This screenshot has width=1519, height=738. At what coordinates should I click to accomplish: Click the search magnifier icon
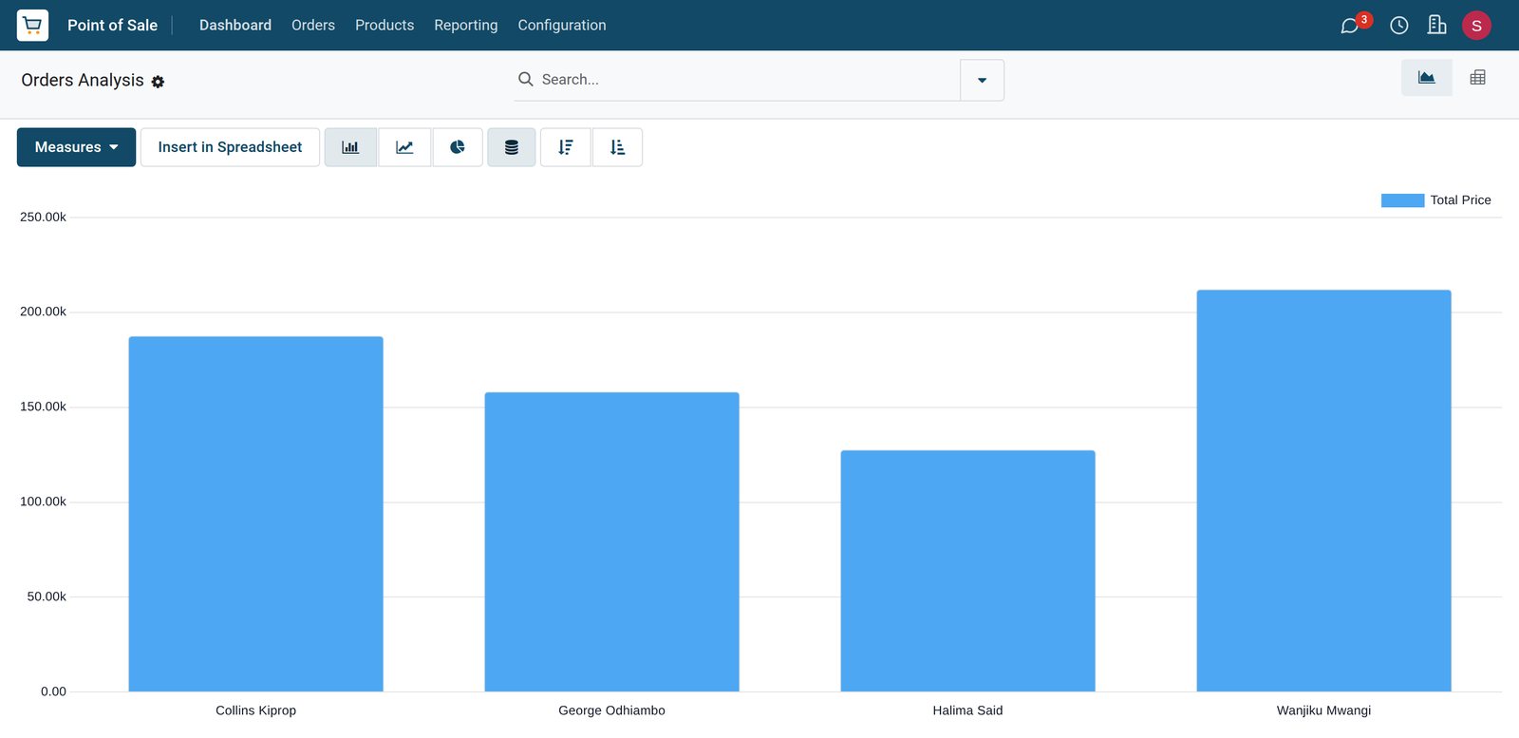pyautogui.click(x=525, y=79)
